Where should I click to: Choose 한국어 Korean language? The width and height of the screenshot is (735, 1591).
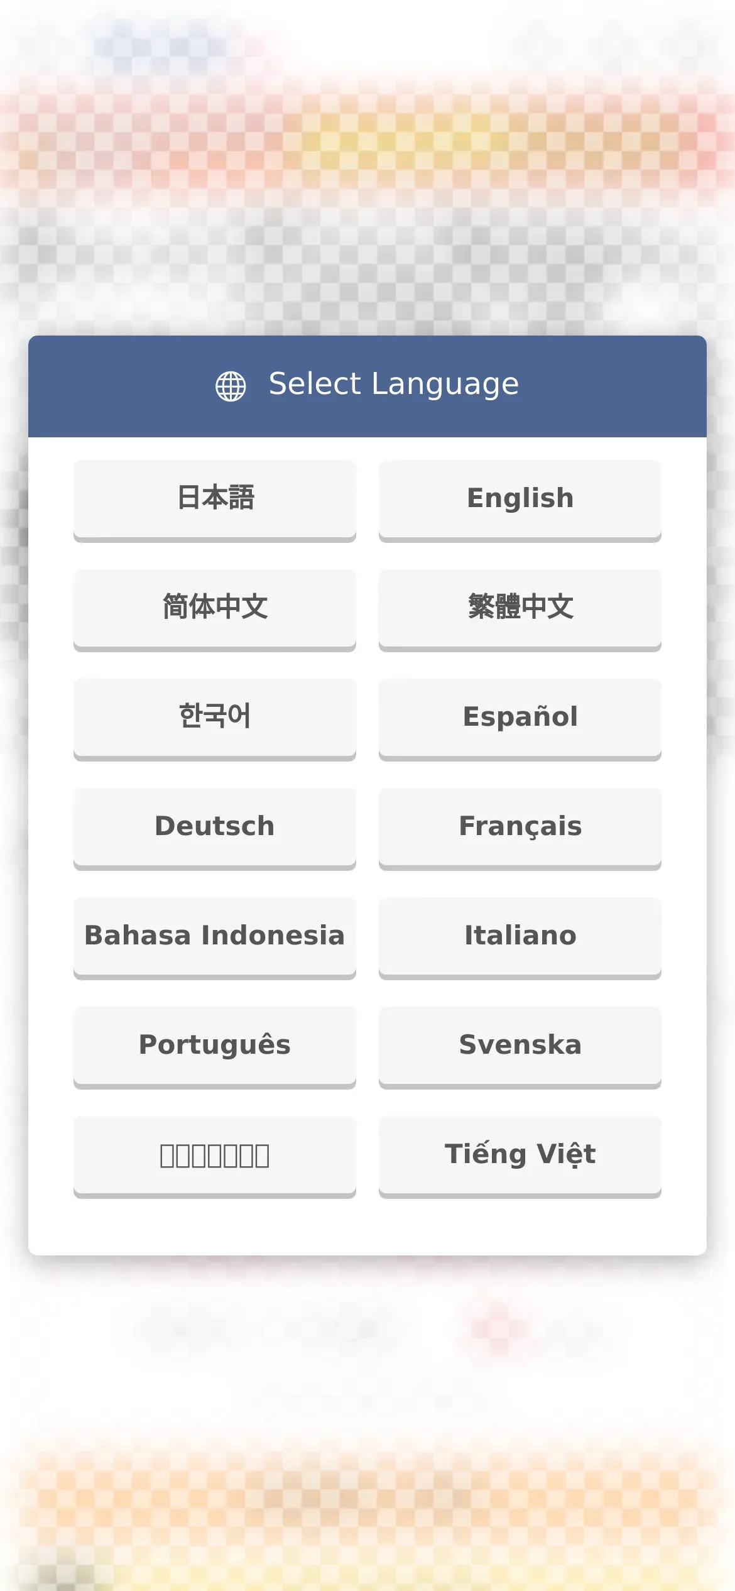tap(215, 719)
